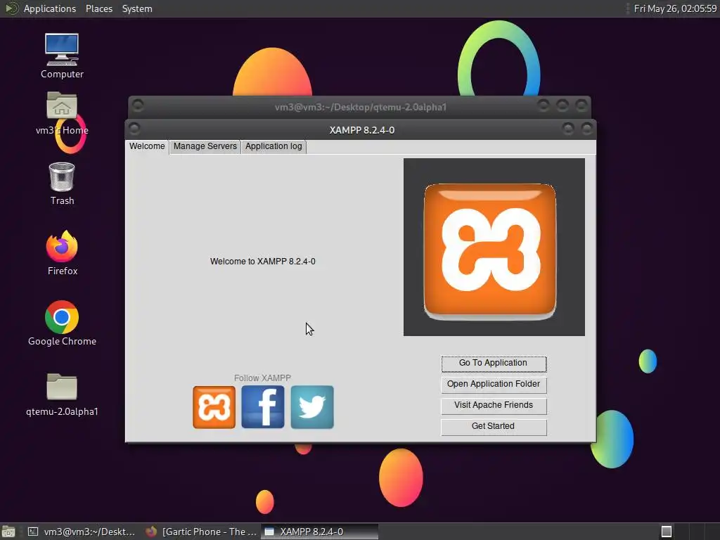This screenshot has height=540, width=720.
Task: Click the Go To Application button
Action: pos(494,364)
